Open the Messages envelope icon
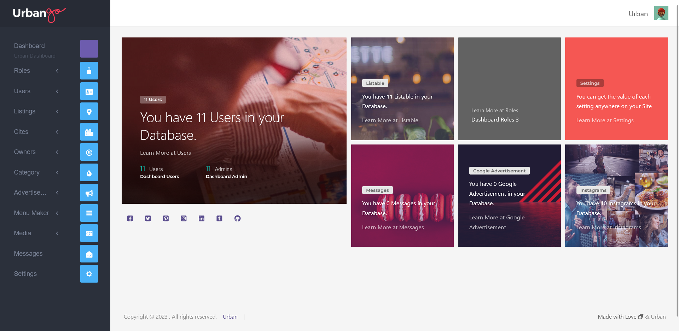This screenshot has height=331, width=679. click(89, 254)
